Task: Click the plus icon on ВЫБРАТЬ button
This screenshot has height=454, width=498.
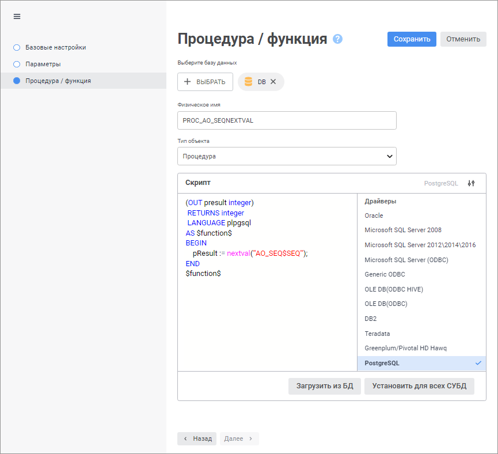Action: (x=187, y=82)
